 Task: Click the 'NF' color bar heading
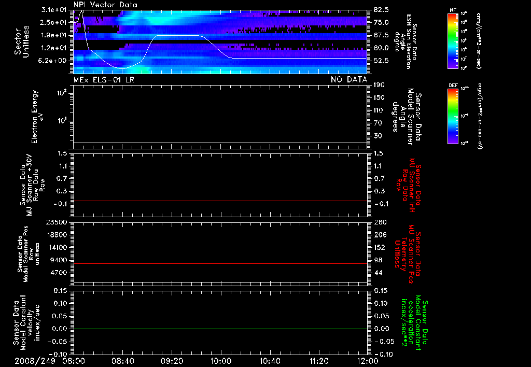[453, 10]
